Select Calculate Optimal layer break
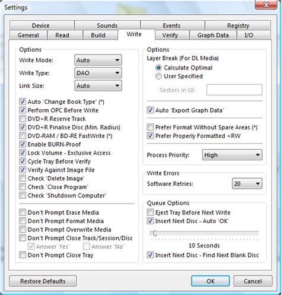This screenshot has width=281, height=295. 158,68
